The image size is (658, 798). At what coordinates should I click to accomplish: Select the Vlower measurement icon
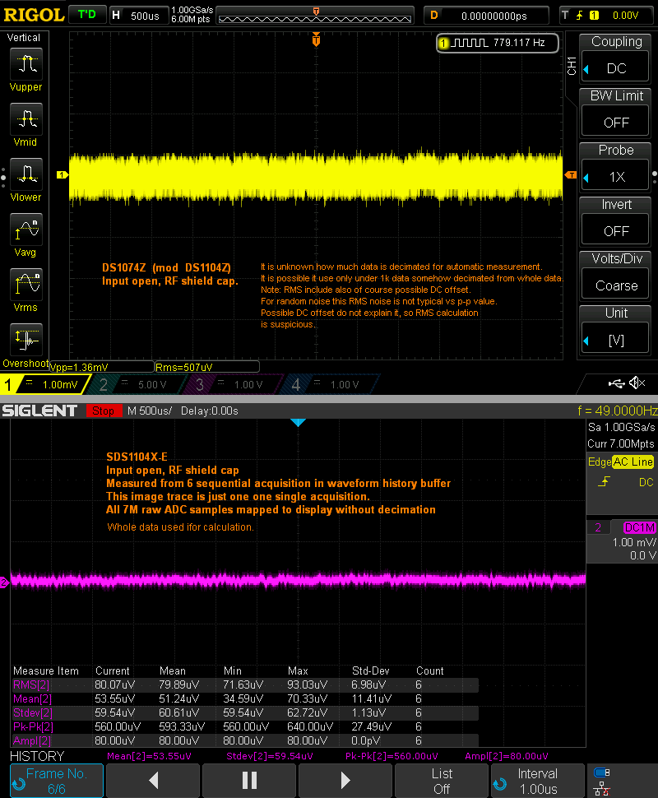click(x=25, y=174)
